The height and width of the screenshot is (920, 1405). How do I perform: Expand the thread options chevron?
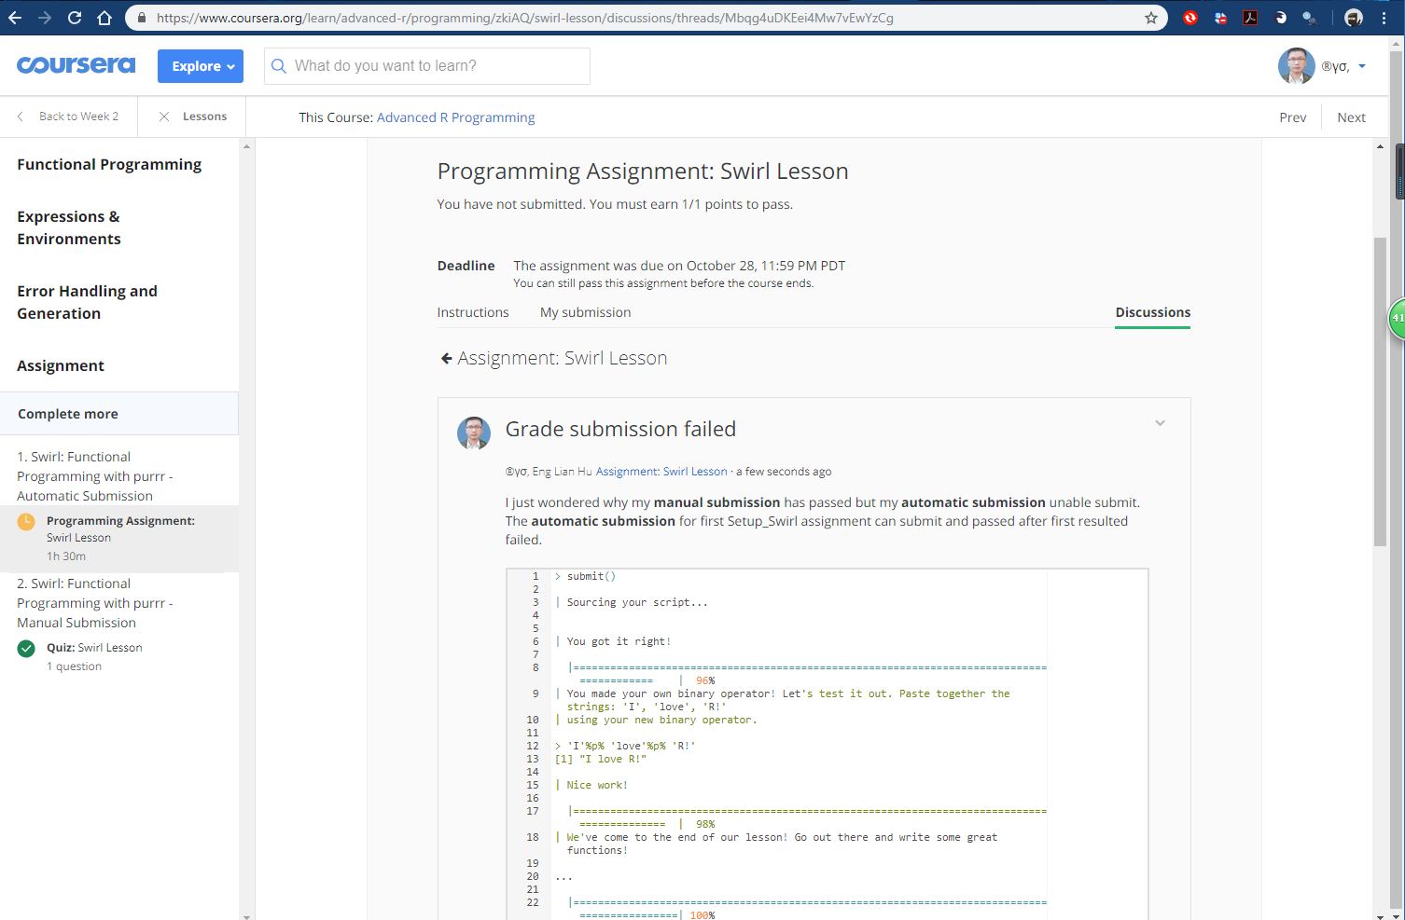pyautogui.click(x=1160, y=423)
